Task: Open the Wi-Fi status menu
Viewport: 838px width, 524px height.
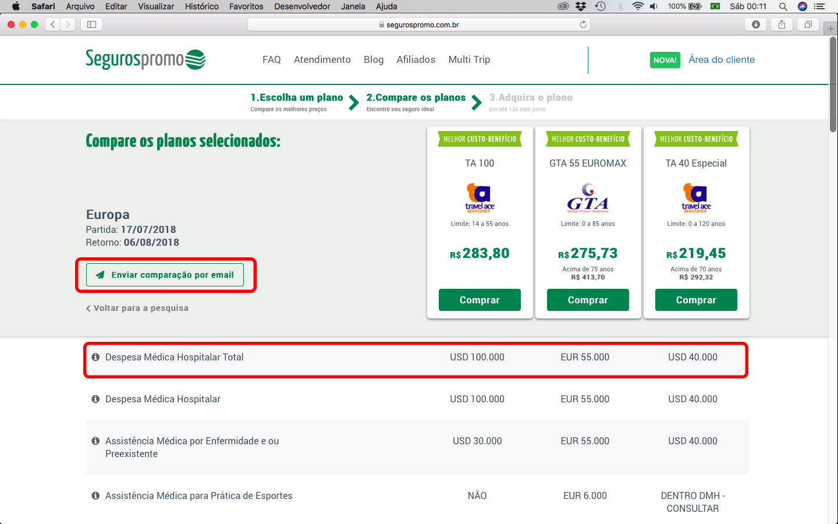Action: [638, 6]
